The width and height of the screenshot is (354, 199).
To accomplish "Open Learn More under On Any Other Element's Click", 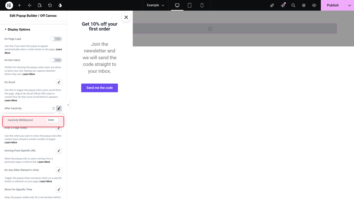I will tap(46, 182).
